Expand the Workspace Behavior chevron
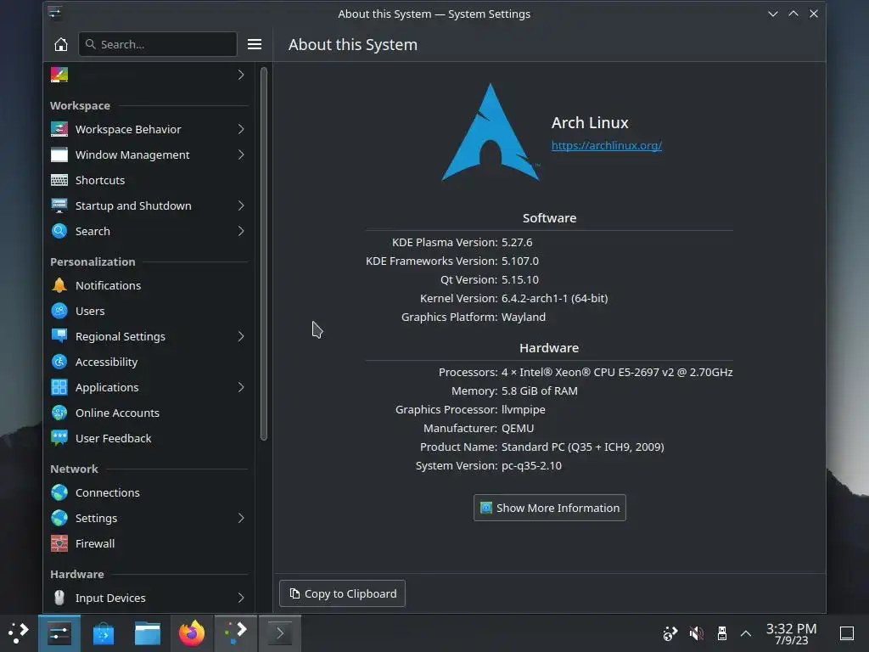 click(241, 129)
